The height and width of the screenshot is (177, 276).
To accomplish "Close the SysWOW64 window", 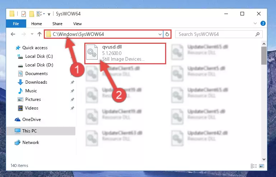I will 258,14.
